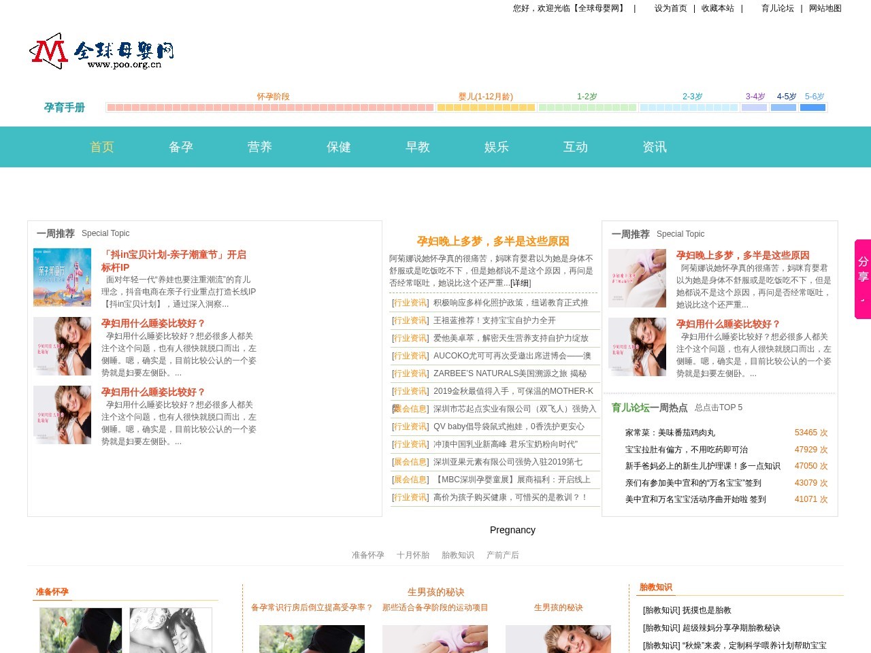The width and height of the screenshot is (871, 653).
Task: Open the 互动 navigation item
Action: pos(575,147)
